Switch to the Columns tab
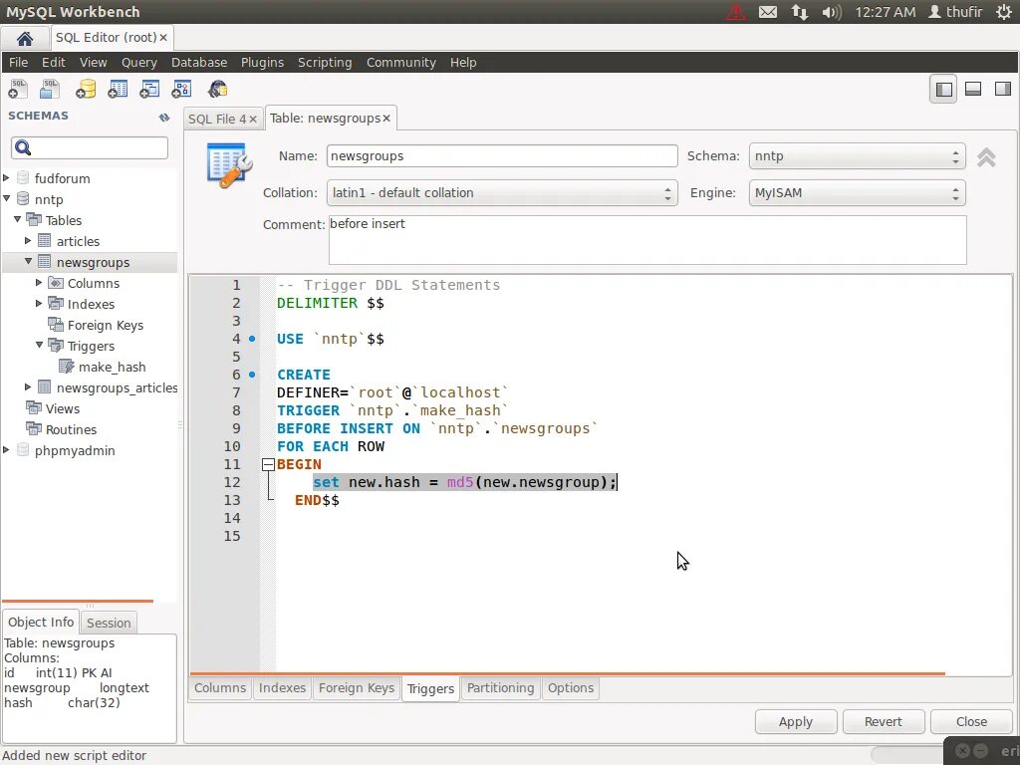This screenshot has width=1020, height=765. click(220, 688)
